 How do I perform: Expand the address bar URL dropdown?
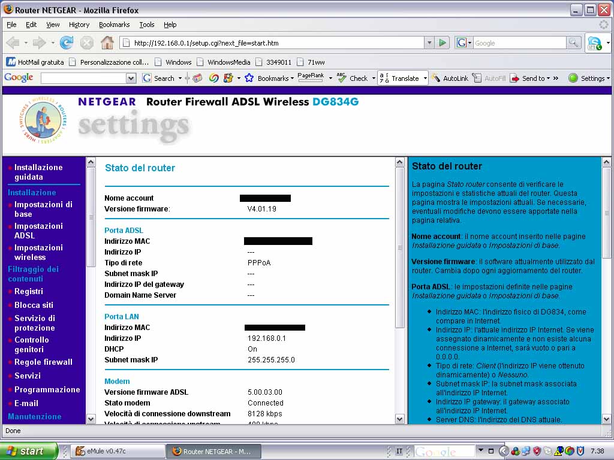click(429, 43)
